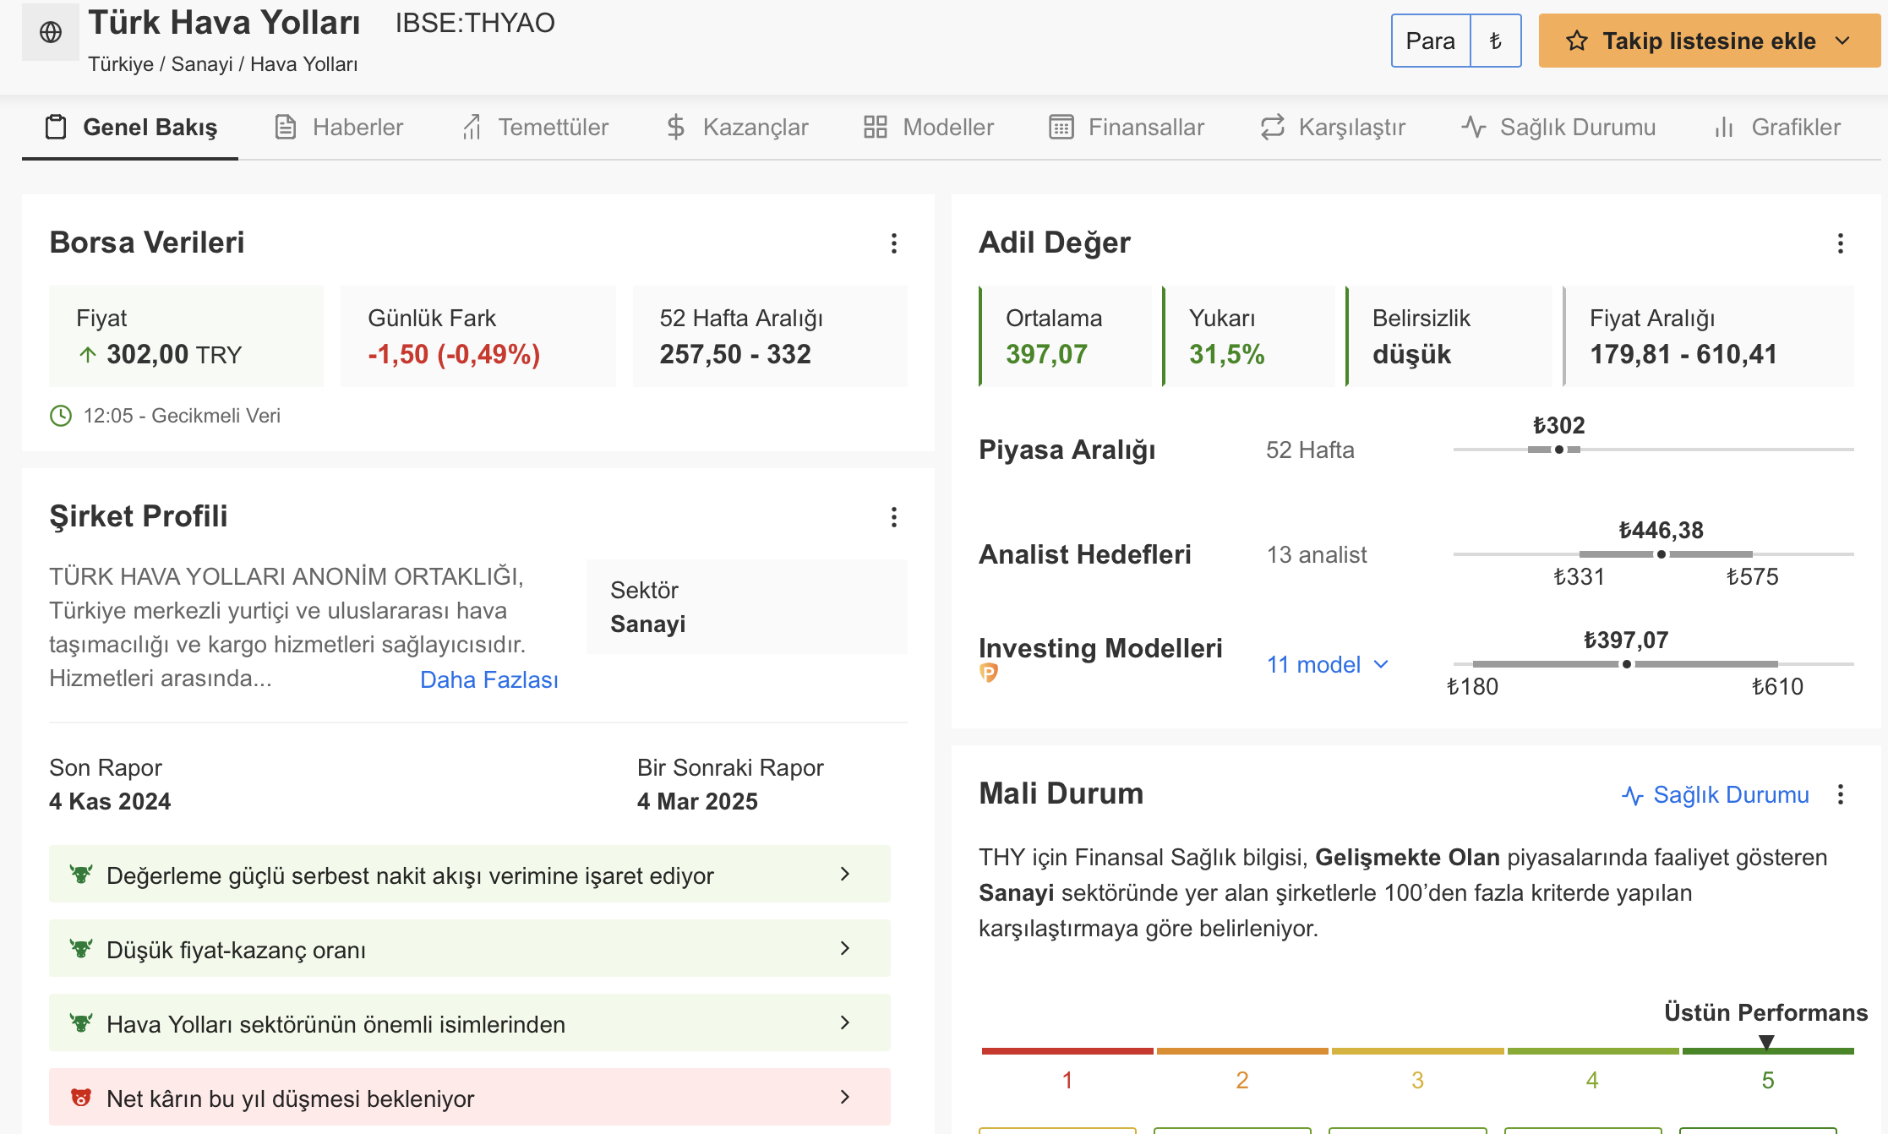Click the bull icon on Değerleme güçlü row
The width and height of the screenshot is (1888, 1134).
pos(81,874)
